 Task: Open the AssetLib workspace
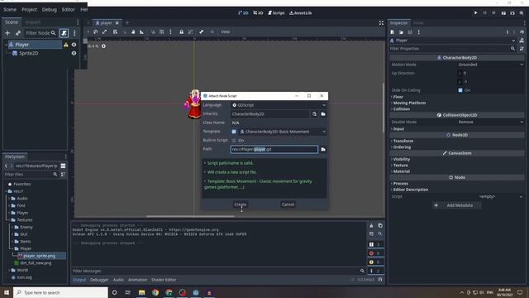pyautogui.click(x=301, y=13)
